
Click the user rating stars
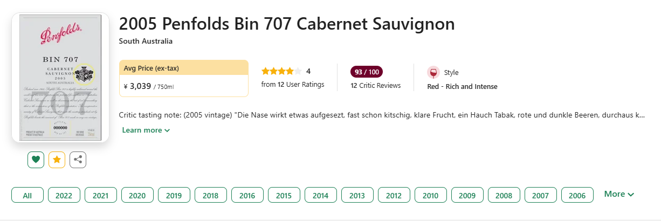coord(281,71)
